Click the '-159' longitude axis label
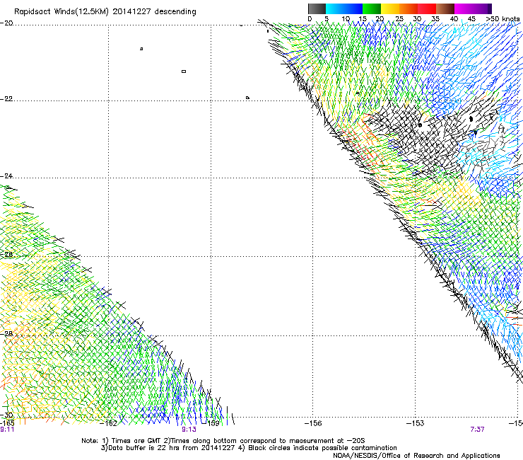523x460 pixels. pyautogui.click(x=211, y=424)
